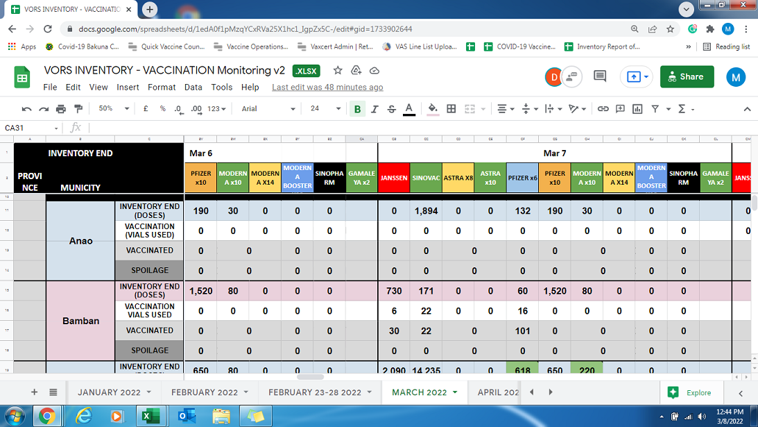Toggle italic formatting
The image size is (758, 427).
tap(374, 109)
